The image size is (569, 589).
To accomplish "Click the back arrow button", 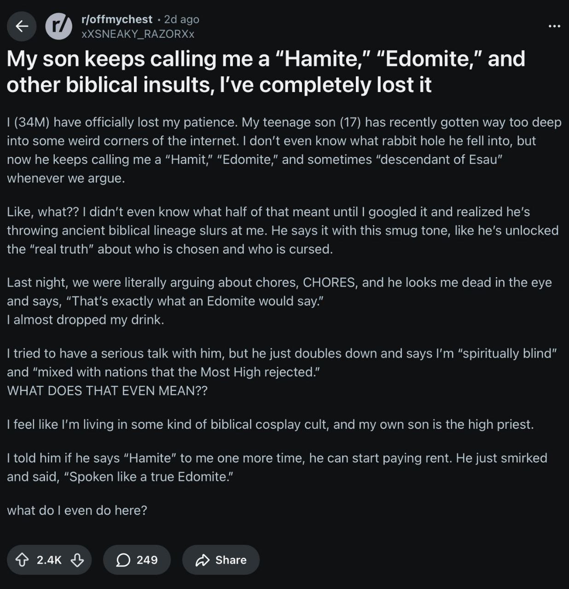I will pyautogui.click(x=22, y=26).
